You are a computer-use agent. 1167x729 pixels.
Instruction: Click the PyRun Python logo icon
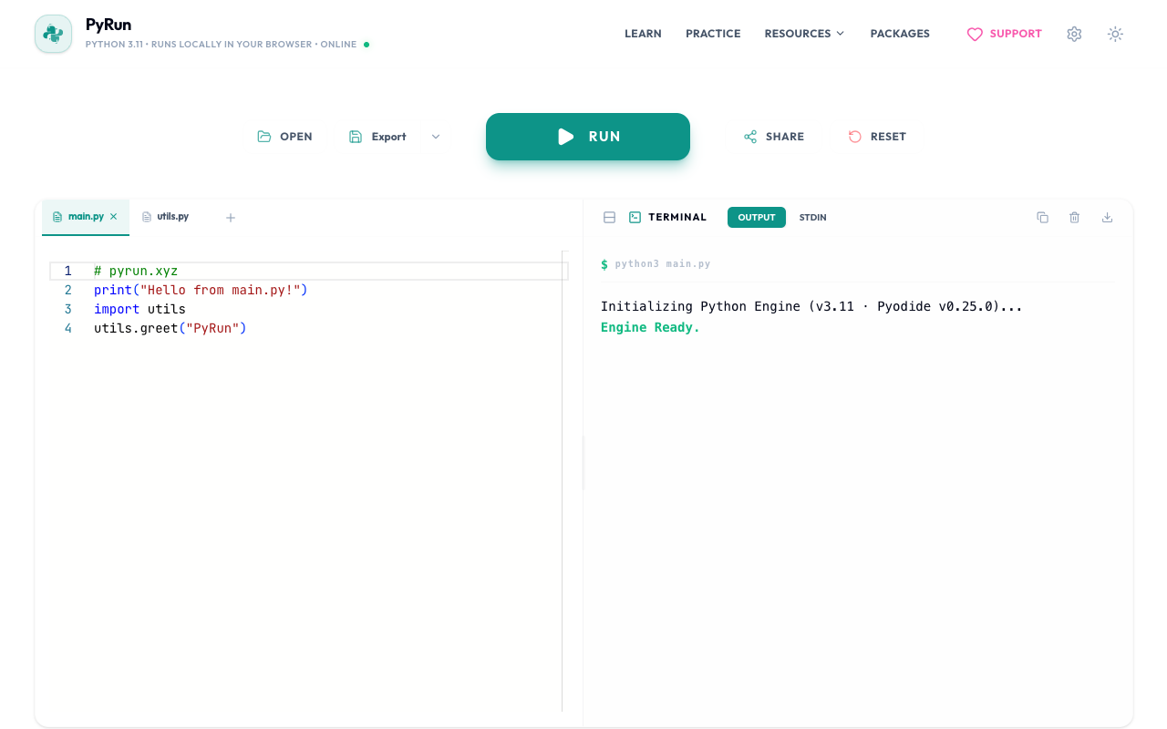tap(53, 34)
